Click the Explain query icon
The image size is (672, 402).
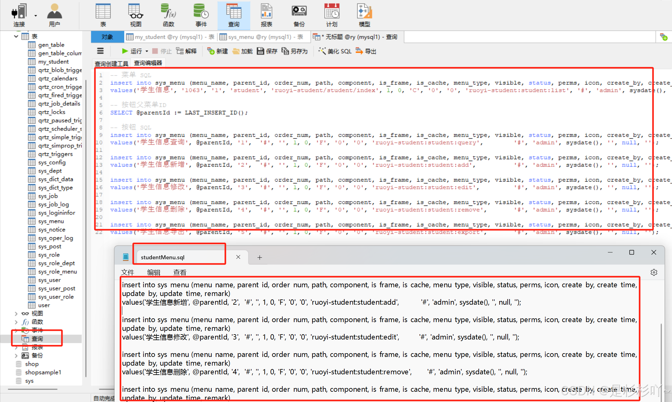click(186, 51)
